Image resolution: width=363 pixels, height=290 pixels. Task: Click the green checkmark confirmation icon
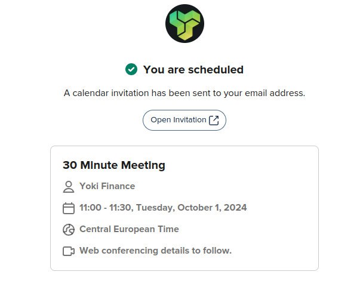click(131, 70)
